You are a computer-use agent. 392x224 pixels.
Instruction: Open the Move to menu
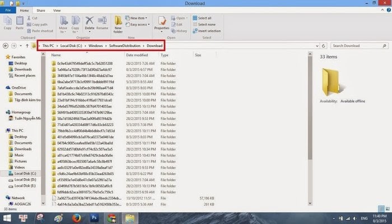pyautogui.click(x=63, y=25)
